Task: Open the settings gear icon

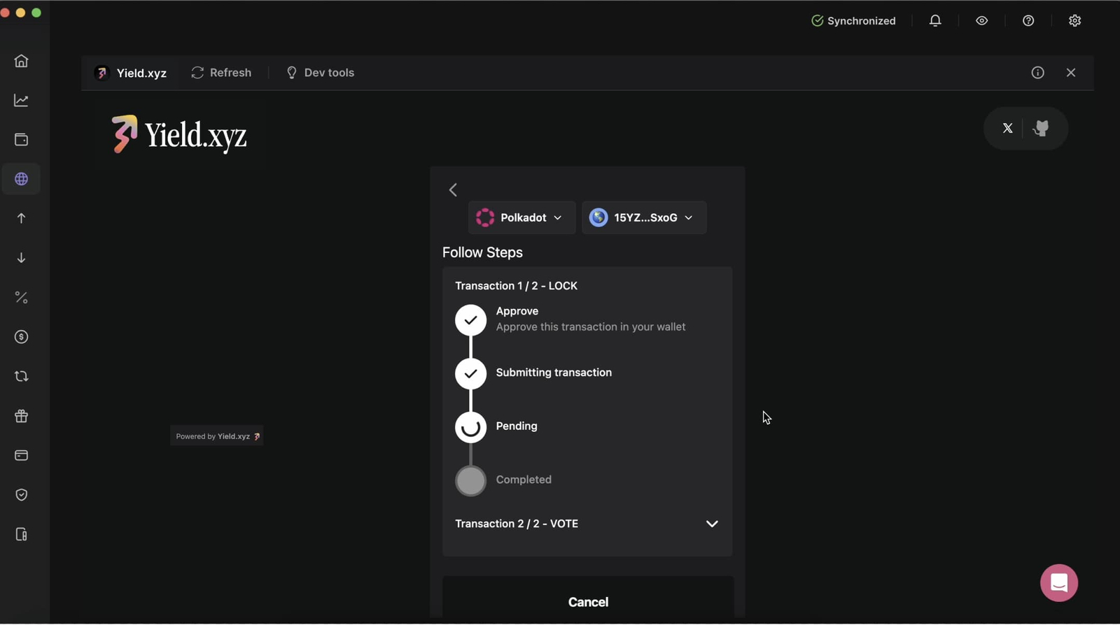Action: (x=1074, y=21)
